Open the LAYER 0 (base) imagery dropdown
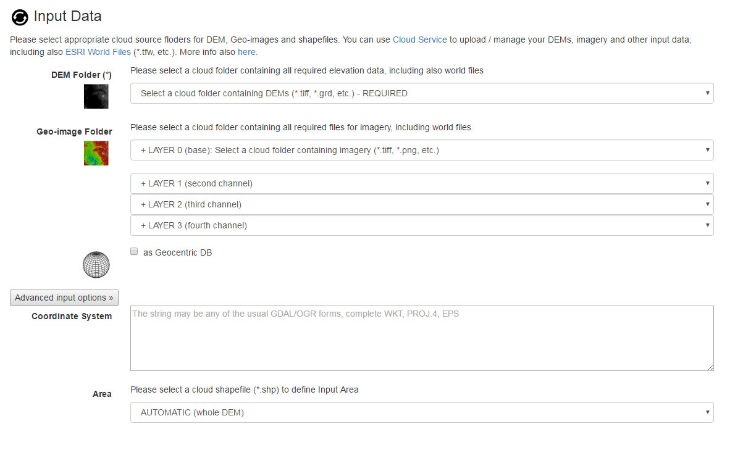Screen dimensions: 730x450 [422, 151]
